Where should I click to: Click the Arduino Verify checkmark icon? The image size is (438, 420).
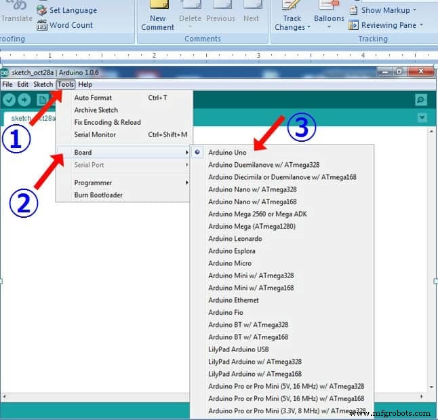pyautogui.click(x=9, y=100)
